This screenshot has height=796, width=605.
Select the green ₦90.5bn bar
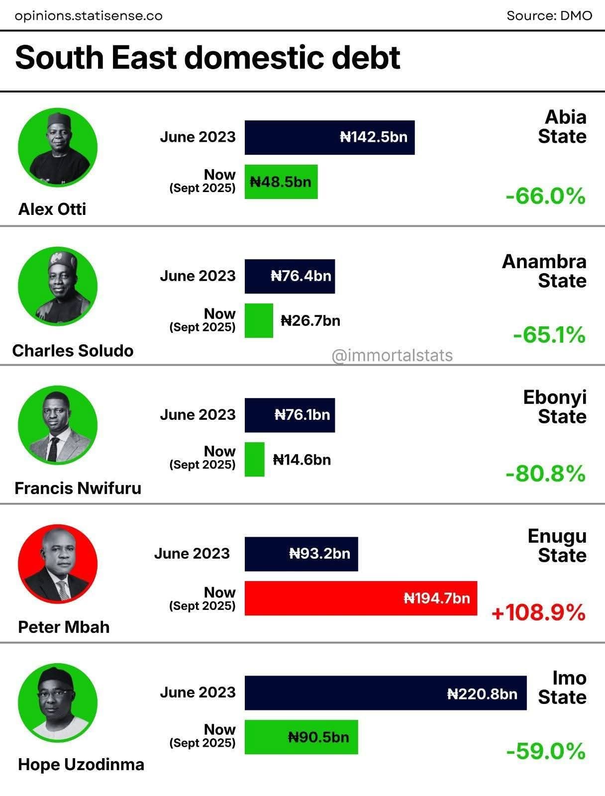click(x=301, y=737)
